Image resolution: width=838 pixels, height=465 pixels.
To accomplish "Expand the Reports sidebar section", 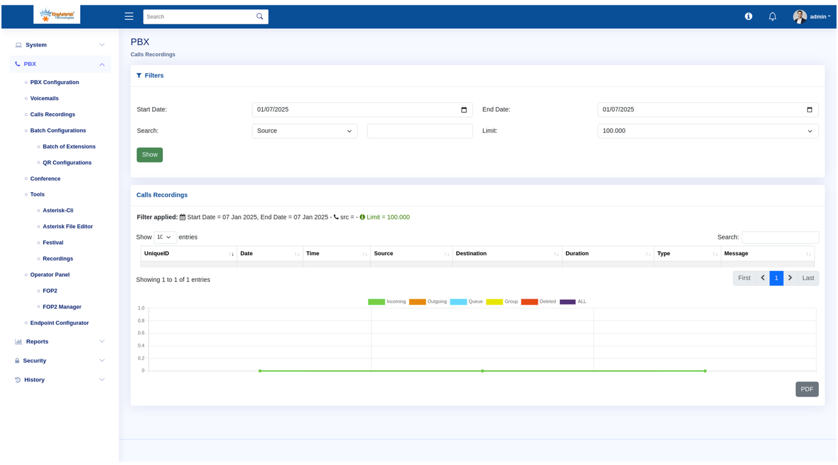I will pos(60,342).
